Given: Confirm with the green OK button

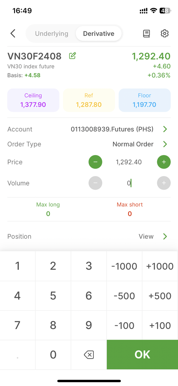Looking at the screenshot, I should tap(142, 355).
